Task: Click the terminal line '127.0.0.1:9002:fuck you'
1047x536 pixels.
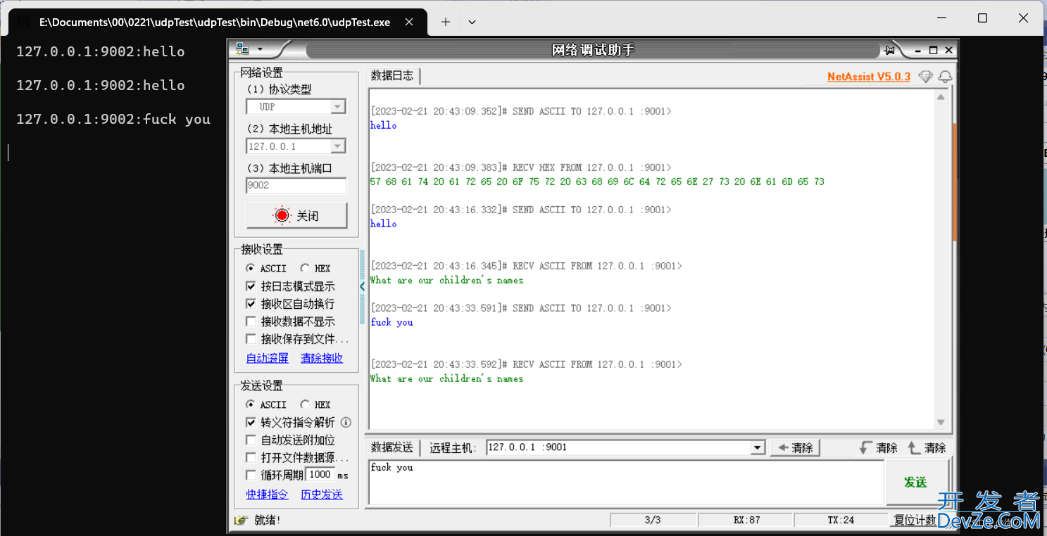Action: point(113,119)
